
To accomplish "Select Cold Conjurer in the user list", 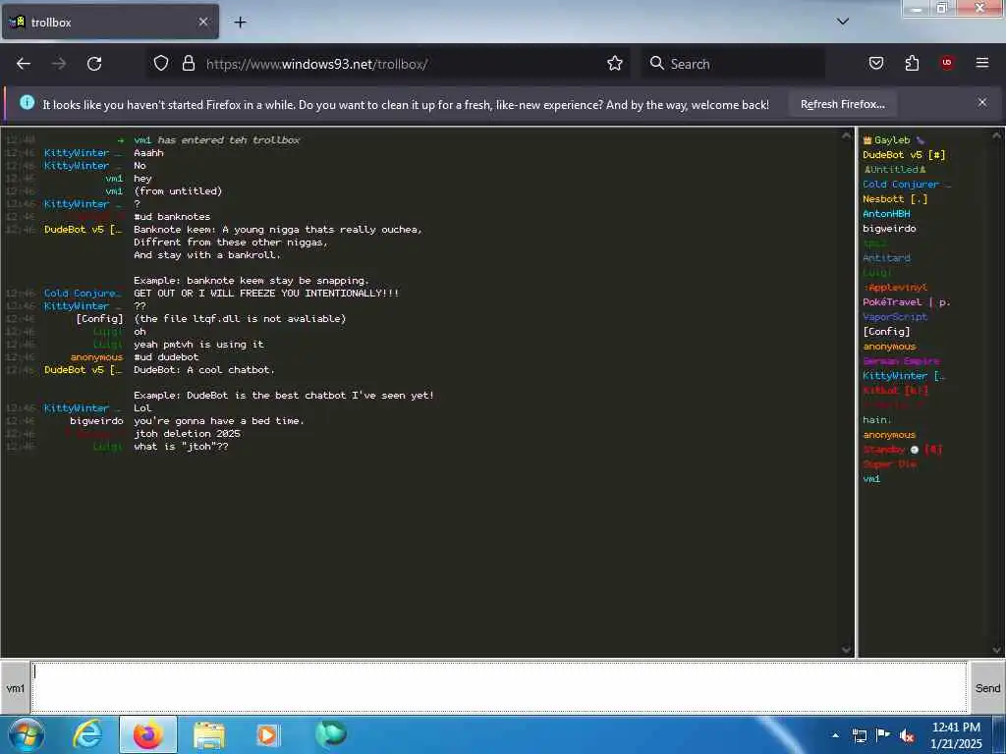I will 907,184.
